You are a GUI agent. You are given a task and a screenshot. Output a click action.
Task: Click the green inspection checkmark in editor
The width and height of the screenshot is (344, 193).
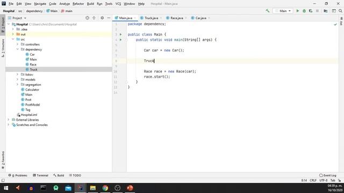pos(335,25)
